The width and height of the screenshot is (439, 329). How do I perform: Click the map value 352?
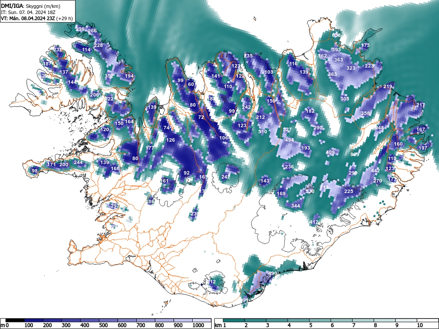coord(109,76)
